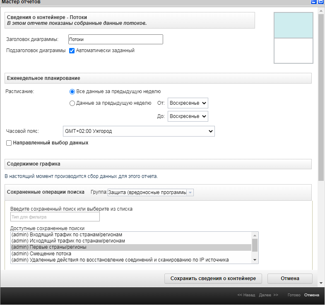Click the Заголовок диаграммы text field
This screenshot has height=305, width=325.
(x=116, y=39)
